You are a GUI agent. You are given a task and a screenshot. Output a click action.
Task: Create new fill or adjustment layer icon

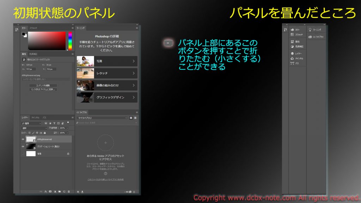(x=55, y=191)
